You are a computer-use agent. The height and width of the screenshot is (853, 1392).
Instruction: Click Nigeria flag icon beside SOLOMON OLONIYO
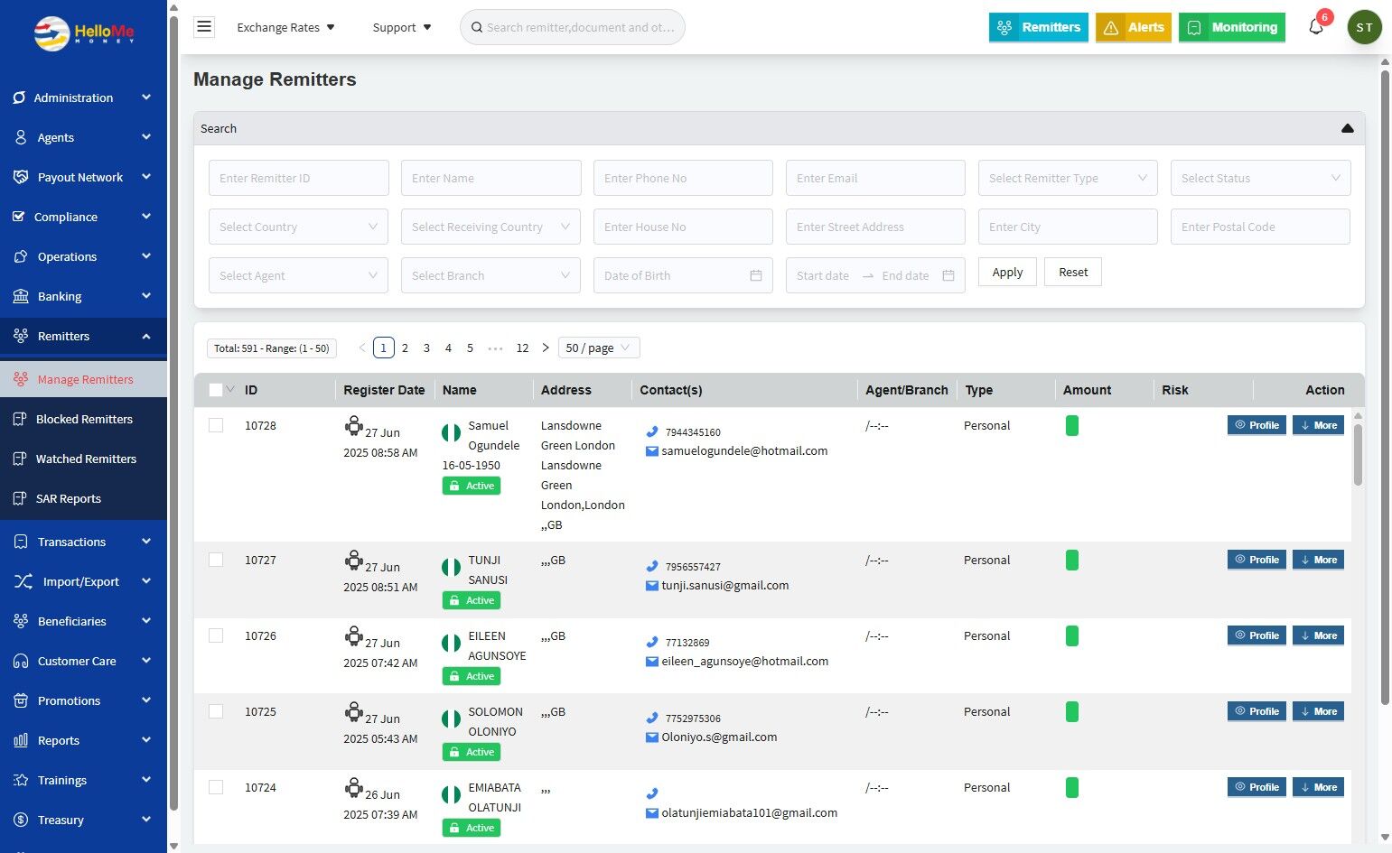pyautogui.click(x=451, y=719)
